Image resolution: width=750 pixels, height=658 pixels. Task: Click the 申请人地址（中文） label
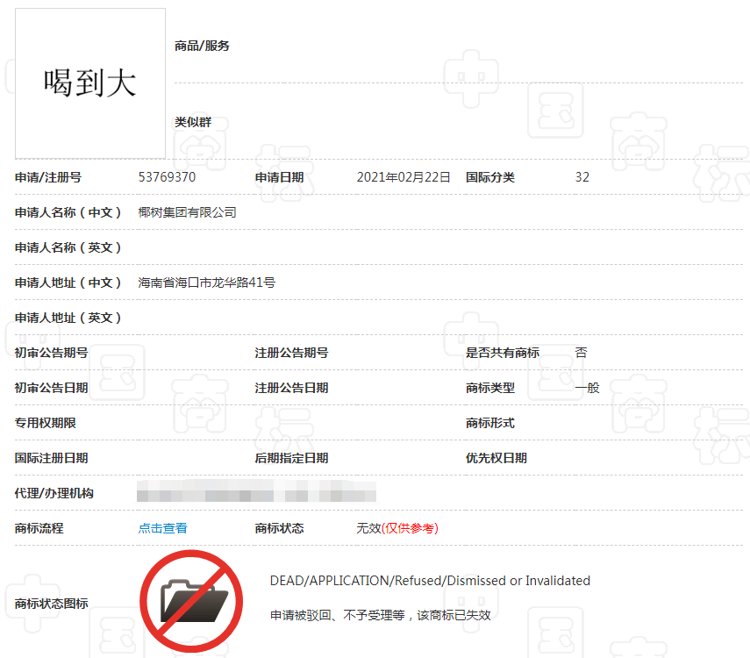pos(68,283)
